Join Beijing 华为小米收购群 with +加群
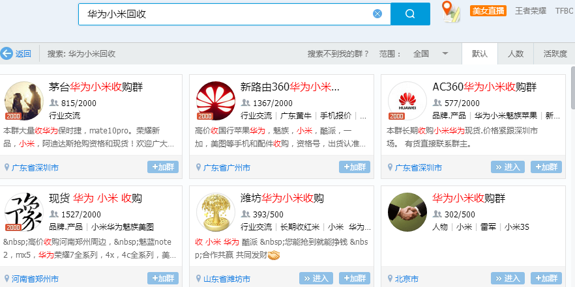The width and height of the screenshot is (575, 287). tap(546, 279)
